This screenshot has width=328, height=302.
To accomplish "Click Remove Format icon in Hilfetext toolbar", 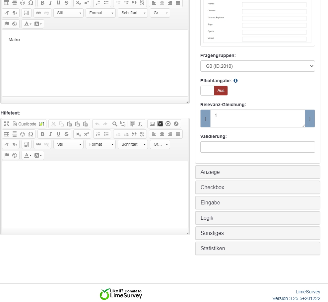I will click(140, 124).
